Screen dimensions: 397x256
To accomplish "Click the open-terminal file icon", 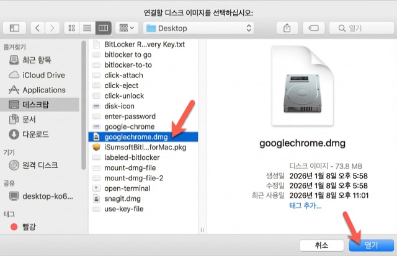I will 96,188.
